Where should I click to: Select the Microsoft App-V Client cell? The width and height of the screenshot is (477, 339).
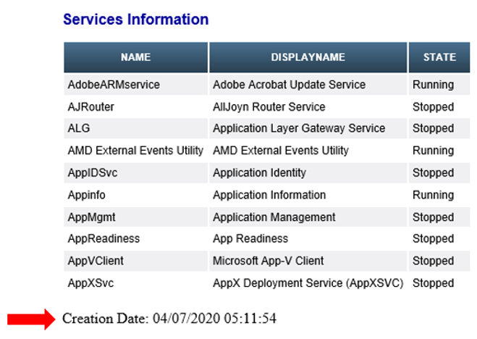pos(308,261)
